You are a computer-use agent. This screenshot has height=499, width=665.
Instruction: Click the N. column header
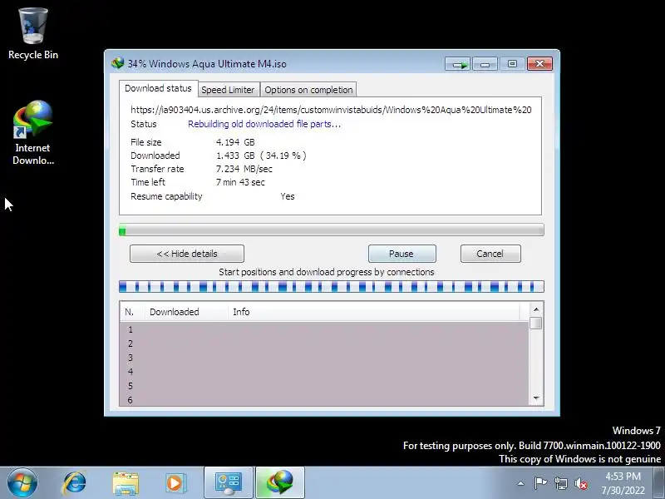pos(133,312)
